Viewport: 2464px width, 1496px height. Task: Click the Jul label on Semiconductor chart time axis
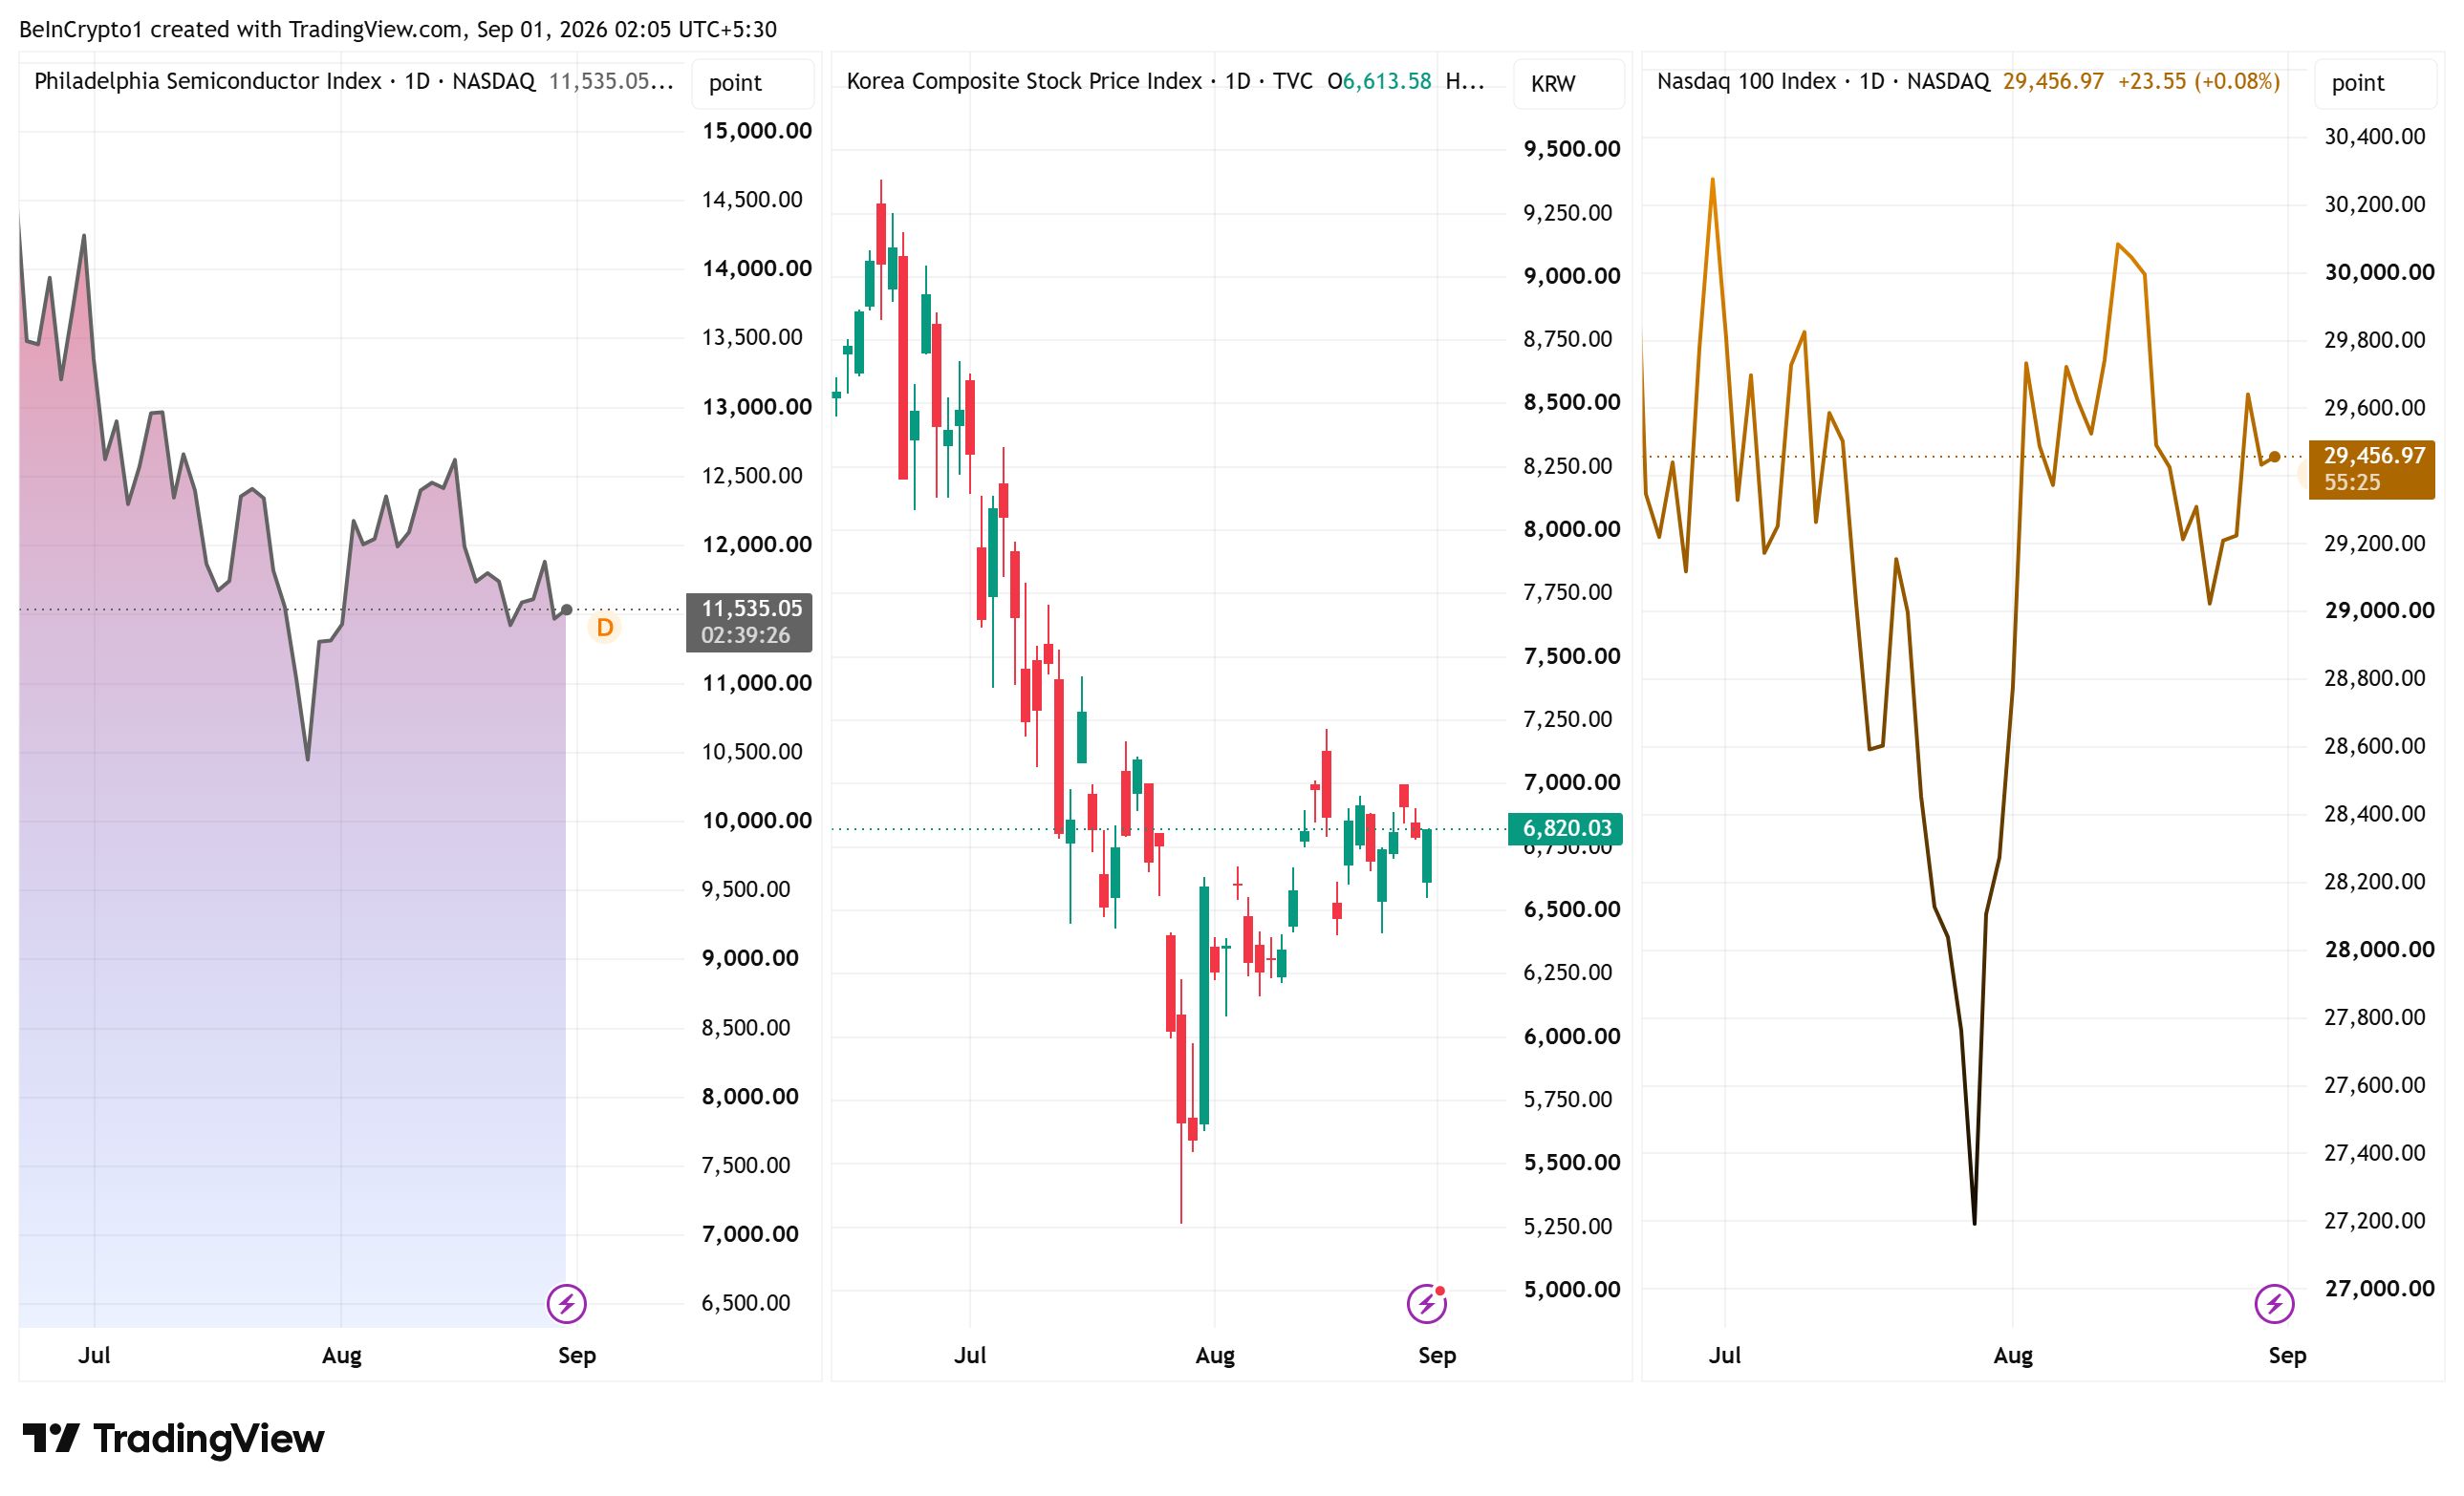click(94, 1356)
